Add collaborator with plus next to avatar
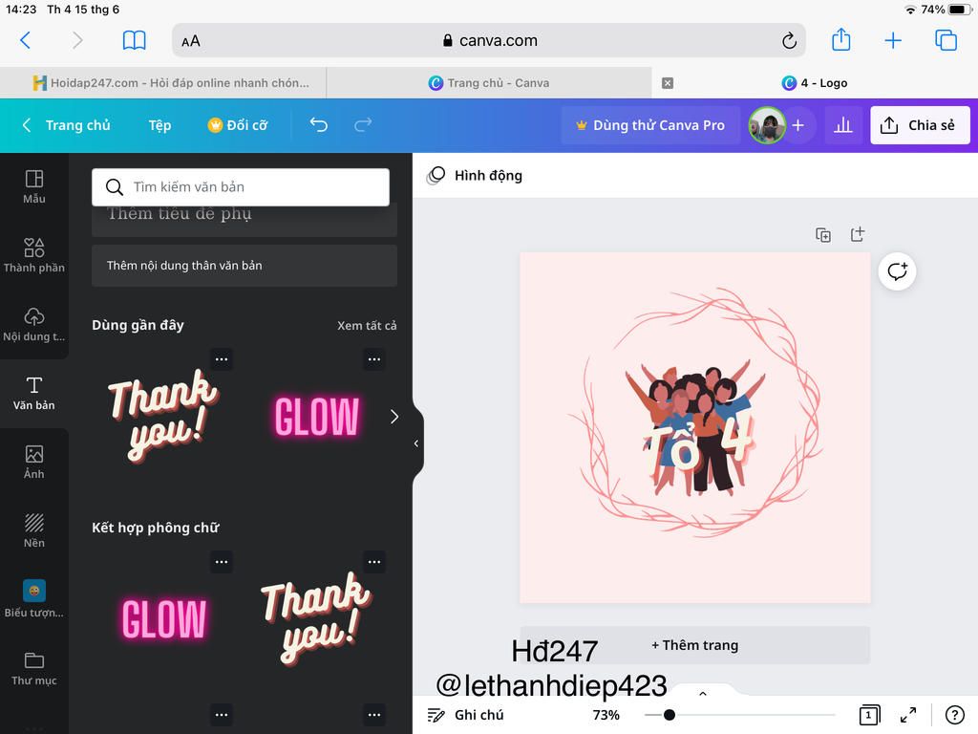 pyautogui.click(x=797, y=125)
